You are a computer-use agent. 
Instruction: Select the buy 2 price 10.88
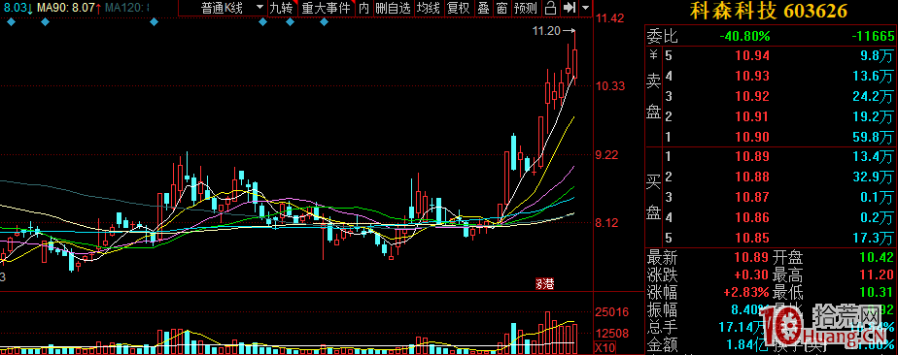pos(752,177)
